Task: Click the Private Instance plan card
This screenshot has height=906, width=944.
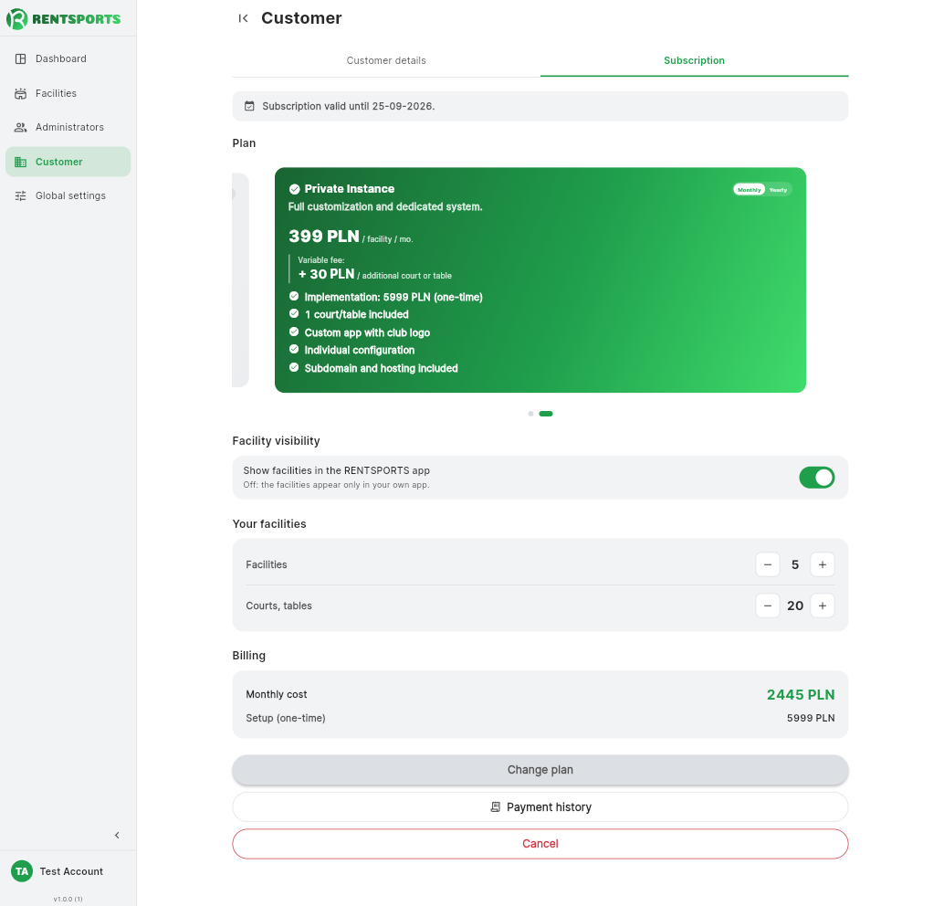Action: 540,280
